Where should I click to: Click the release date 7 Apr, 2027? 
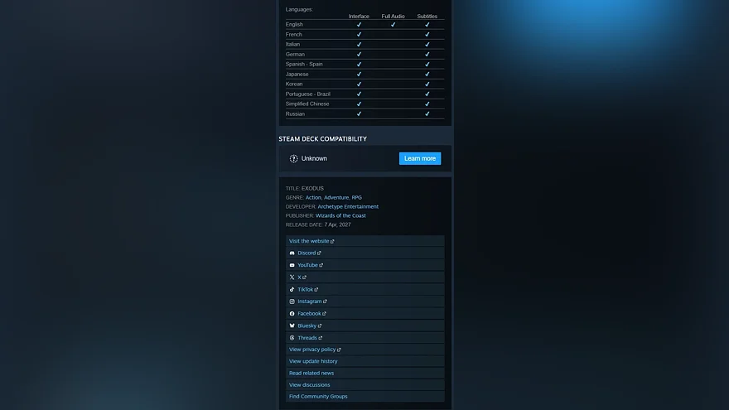337,224
